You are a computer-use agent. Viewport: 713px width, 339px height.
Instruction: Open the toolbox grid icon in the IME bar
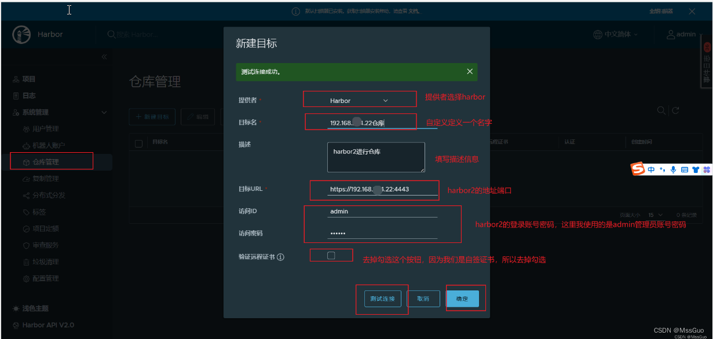pyautogui.click(x=707, y=169)
